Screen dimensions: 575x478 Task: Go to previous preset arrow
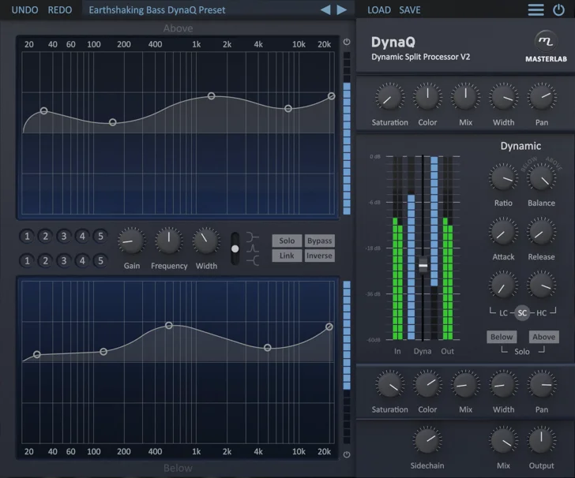[325, 10]
